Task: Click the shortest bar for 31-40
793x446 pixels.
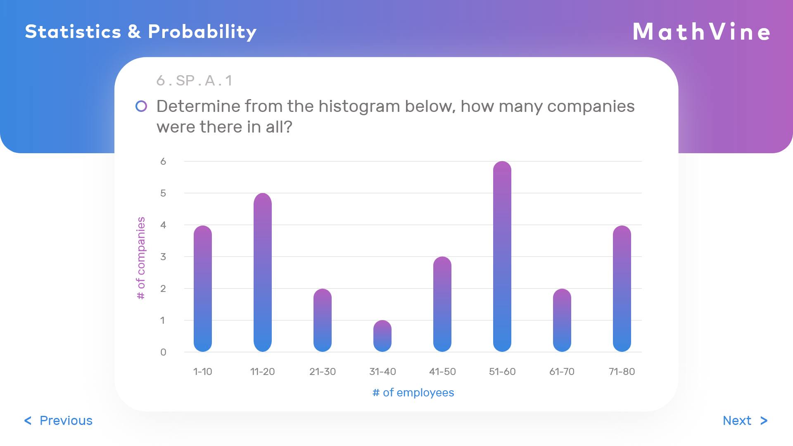Action: [382, 336]
